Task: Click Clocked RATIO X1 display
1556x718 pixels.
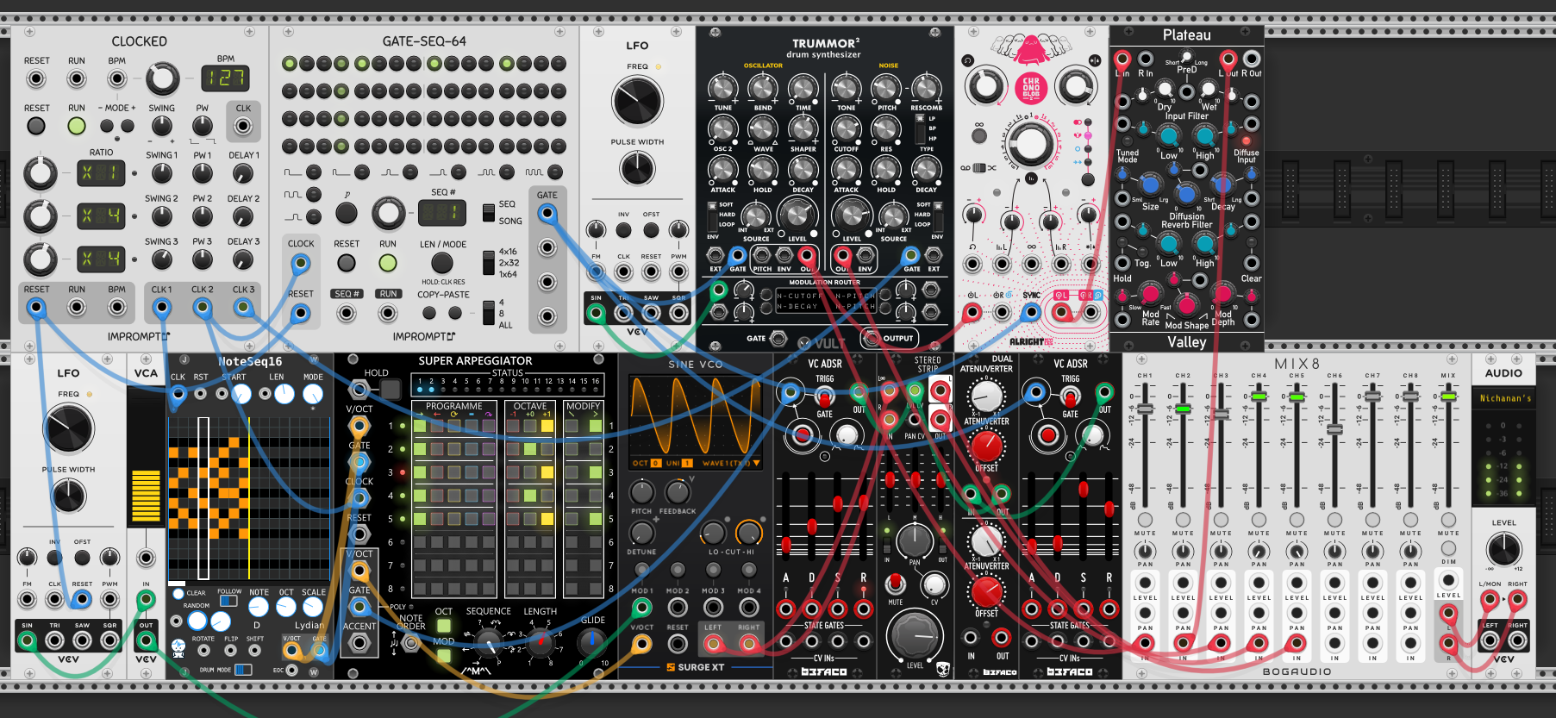Action: 101,172
